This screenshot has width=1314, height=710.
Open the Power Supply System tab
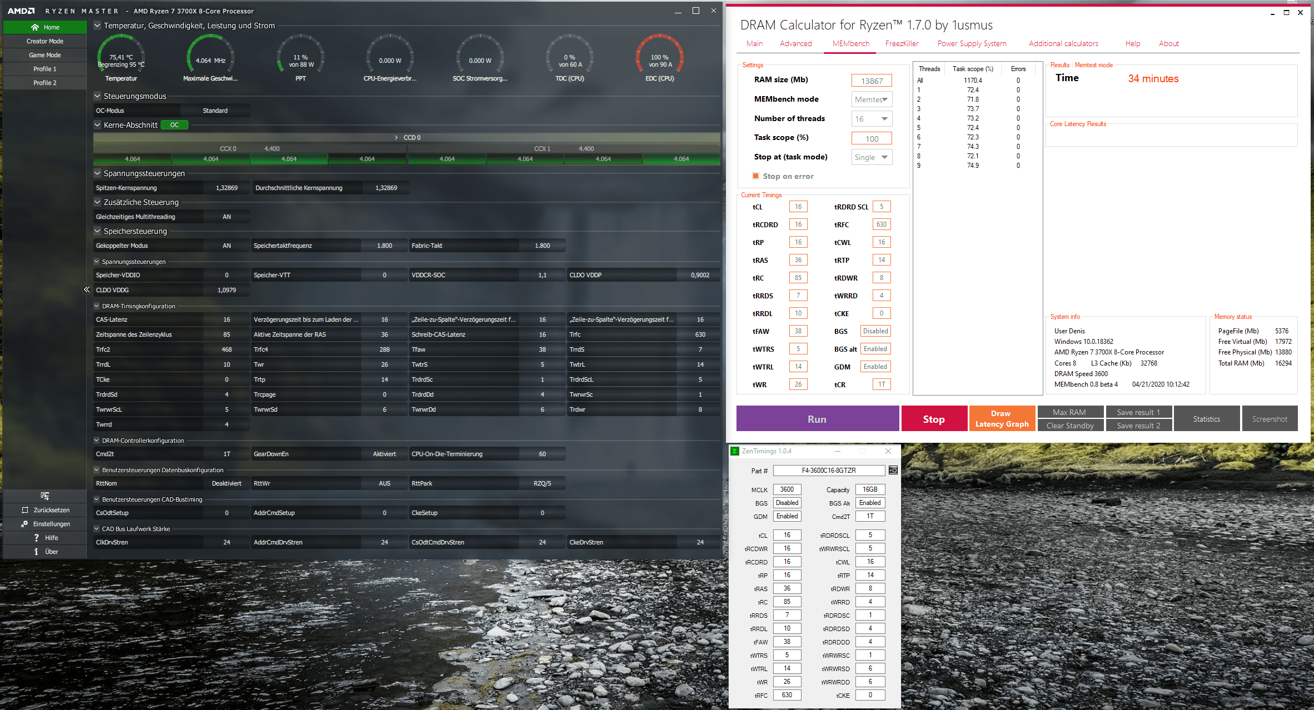[x=972, y=43]
